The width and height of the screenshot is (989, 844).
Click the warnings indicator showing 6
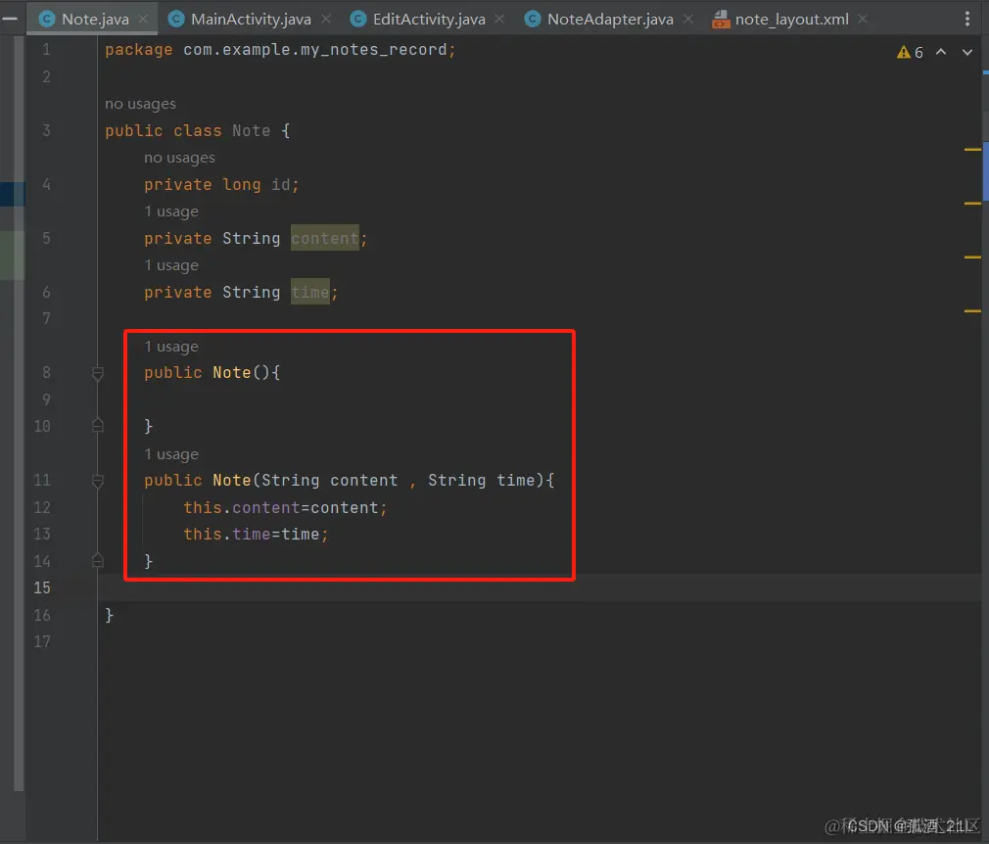[910, 52]
